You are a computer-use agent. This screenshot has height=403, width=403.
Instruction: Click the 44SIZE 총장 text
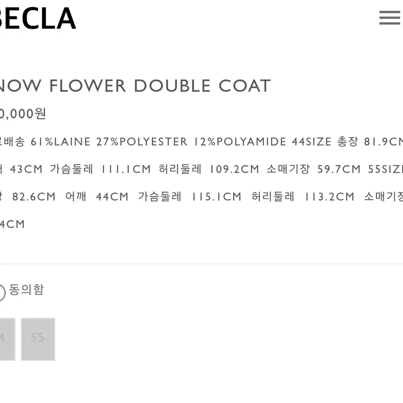tap(325, 141)
